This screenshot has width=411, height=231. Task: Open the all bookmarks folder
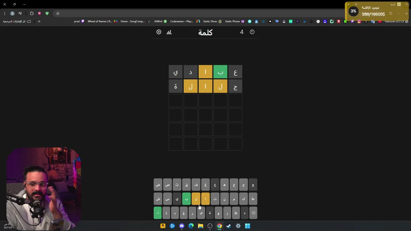tap(17, 21)
